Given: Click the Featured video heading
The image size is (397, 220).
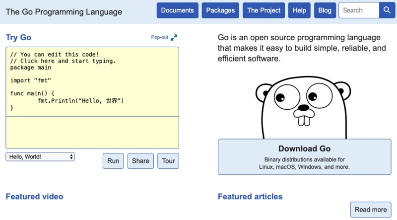Looking at the screenshot, I should (34, 197).
